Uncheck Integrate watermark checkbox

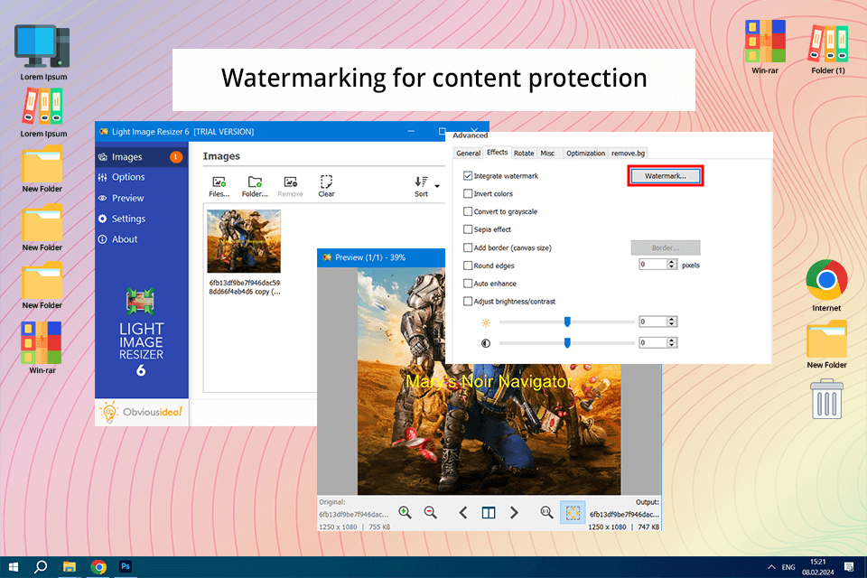point(468,176)
